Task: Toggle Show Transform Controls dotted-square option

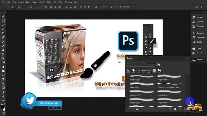Action: pyautogui.click(x=30, y=7)
